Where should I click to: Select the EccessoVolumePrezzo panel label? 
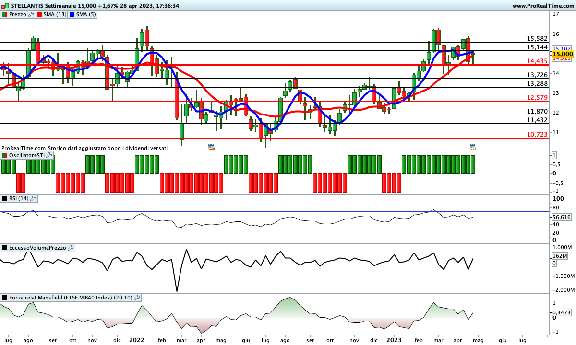(38, 248)
